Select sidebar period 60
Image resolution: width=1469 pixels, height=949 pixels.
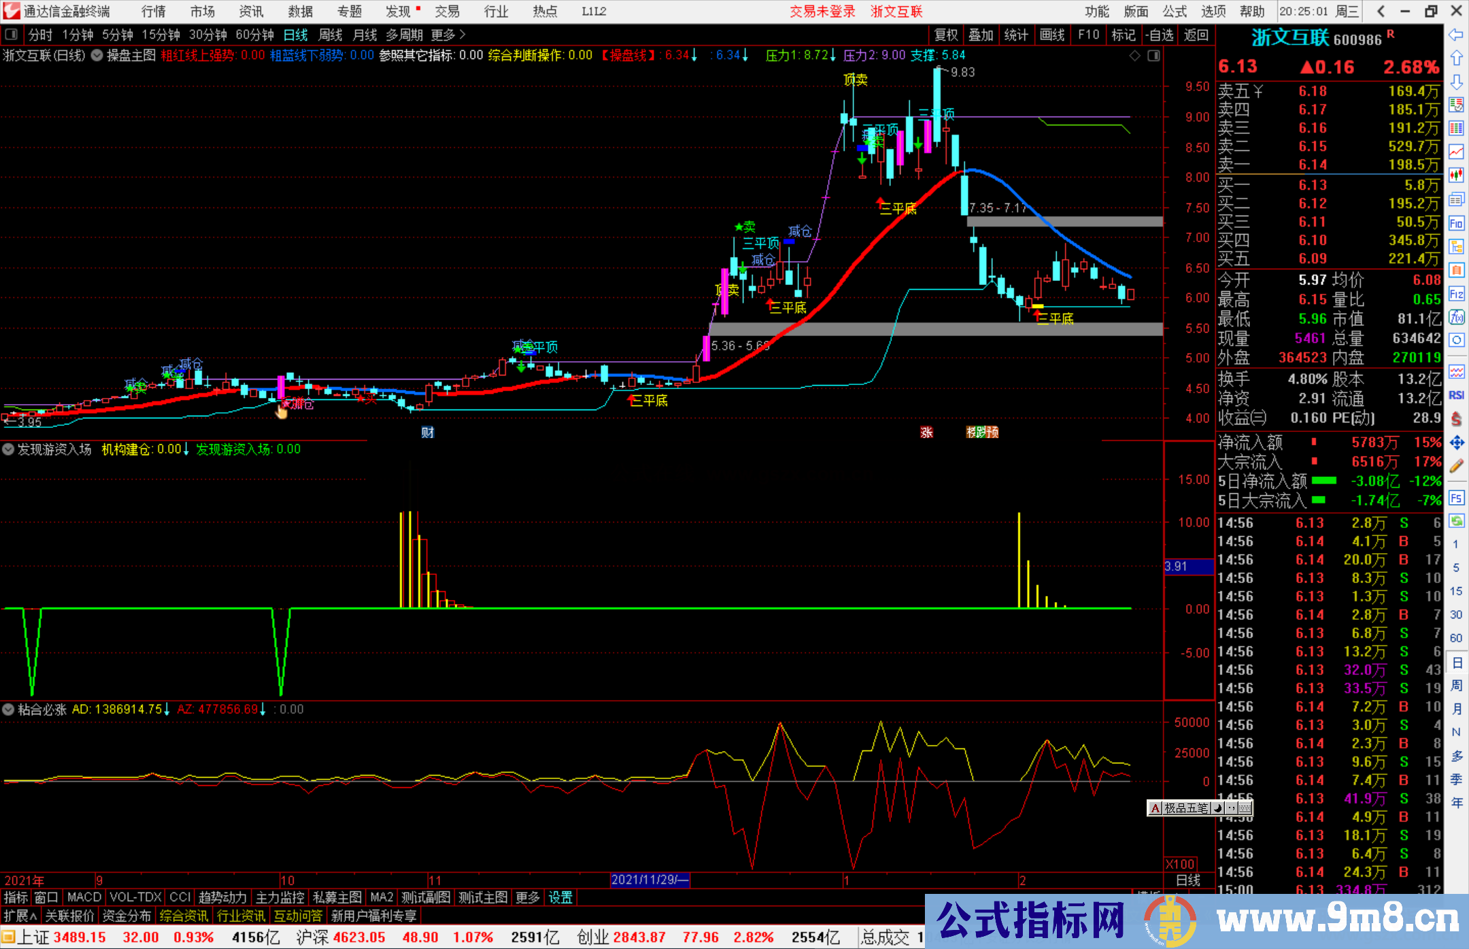1456,638
